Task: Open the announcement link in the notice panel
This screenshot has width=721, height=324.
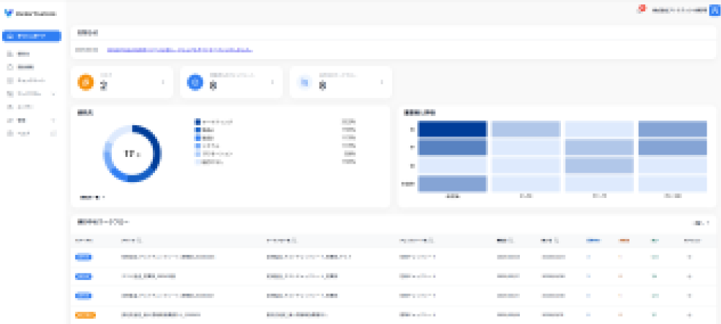Action: click(x=180, y=50)
